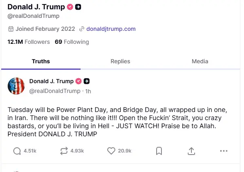Click the 1h timestamp on the post
Image resolution: width=244 pixels, height=172 pixels.
point(88,91)
